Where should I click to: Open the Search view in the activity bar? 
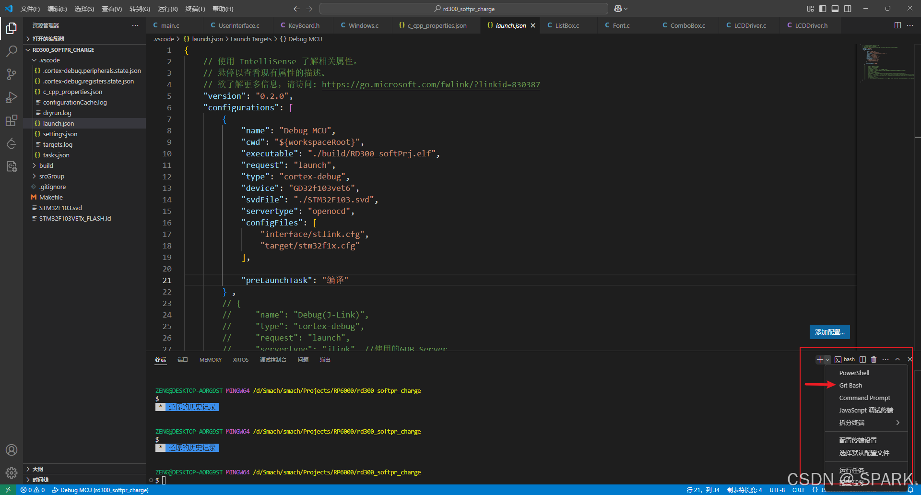(x=12, y=51)
